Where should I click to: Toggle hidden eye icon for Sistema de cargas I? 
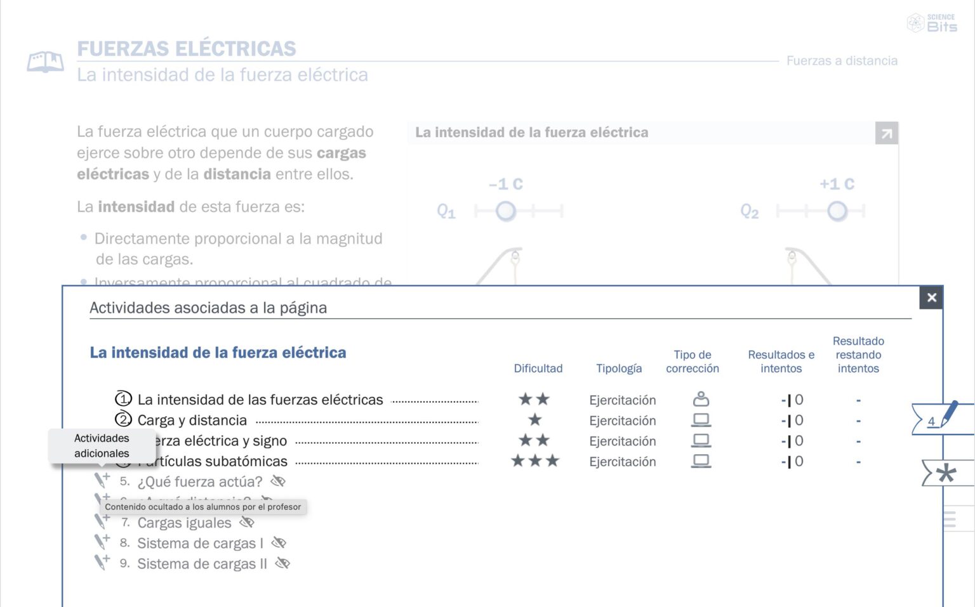279,543
